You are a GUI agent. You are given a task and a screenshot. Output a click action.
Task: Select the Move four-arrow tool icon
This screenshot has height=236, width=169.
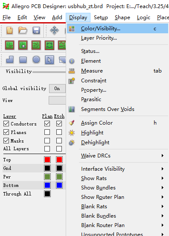click(54, 30)
